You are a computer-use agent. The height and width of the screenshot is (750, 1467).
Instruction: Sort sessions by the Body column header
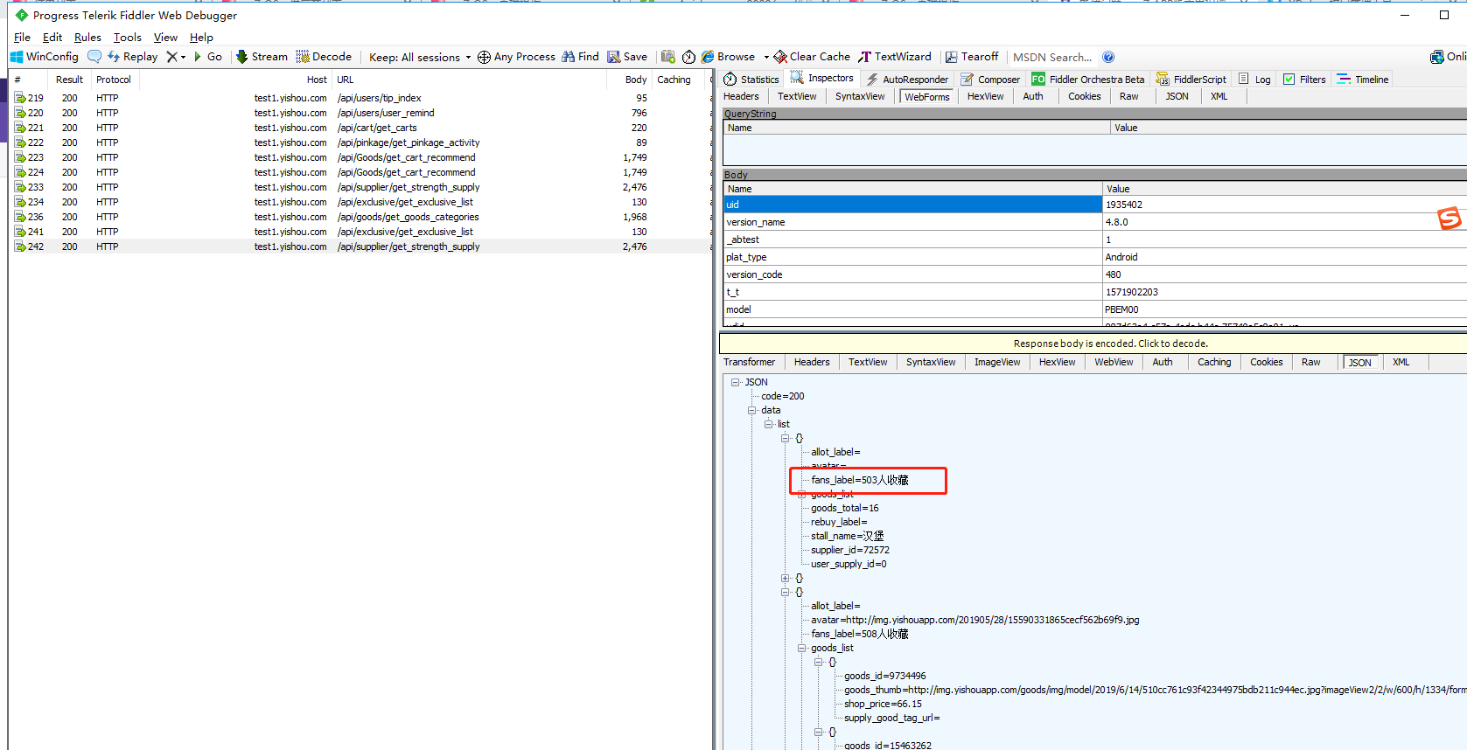tap(630, 80)
